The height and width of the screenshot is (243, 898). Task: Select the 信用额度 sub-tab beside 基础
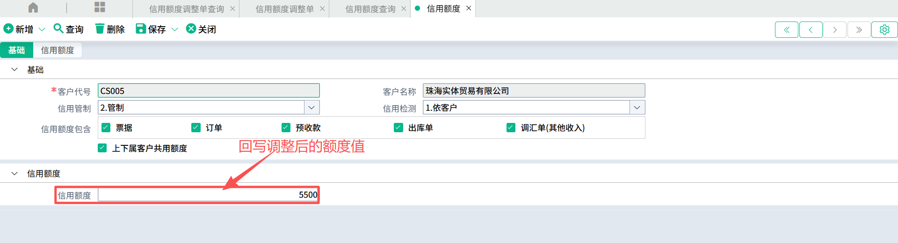pos(58,50)
